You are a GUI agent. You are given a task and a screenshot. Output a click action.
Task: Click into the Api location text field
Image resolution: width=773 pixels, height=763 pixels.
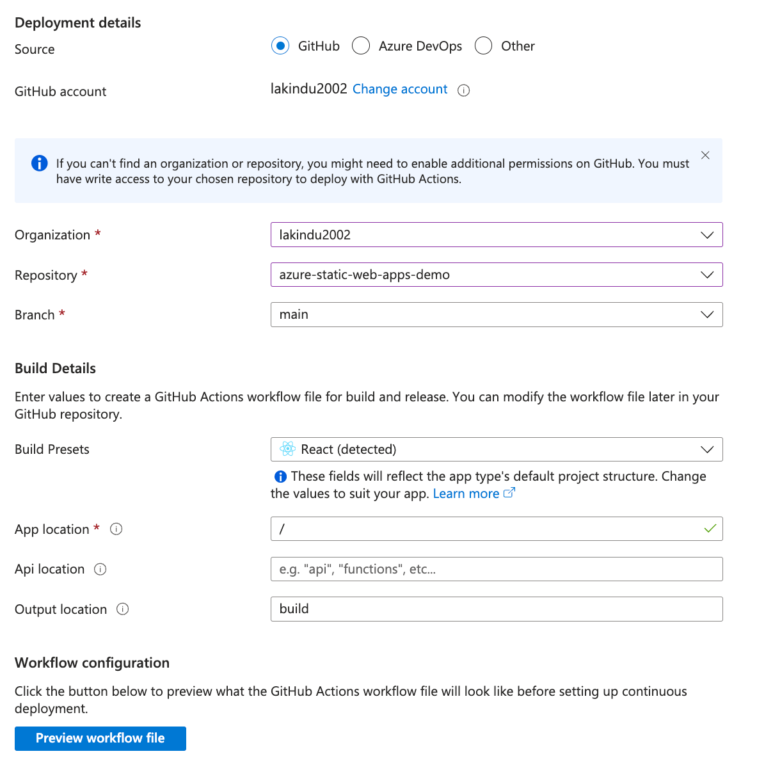coord(497,569)
